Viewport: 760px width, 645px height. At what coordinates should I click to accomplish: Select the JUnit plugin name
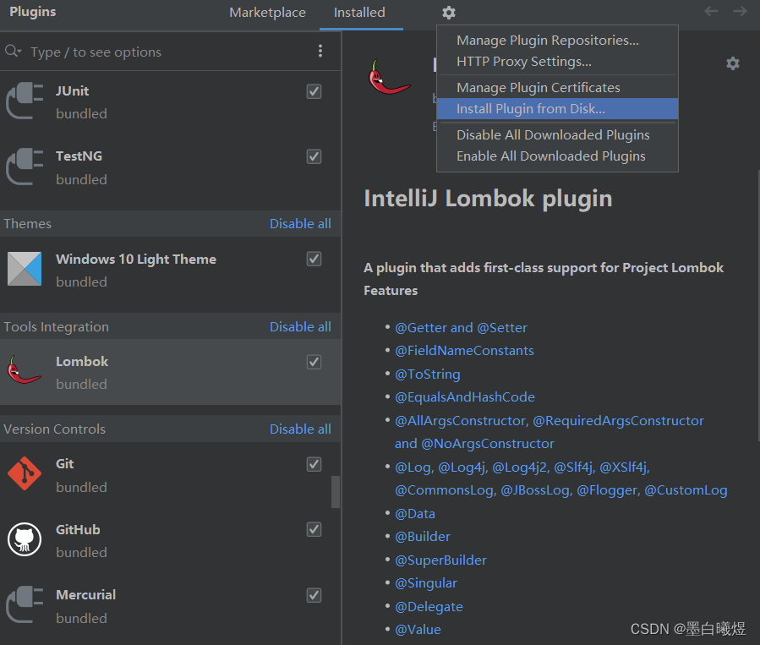[72, 91]
